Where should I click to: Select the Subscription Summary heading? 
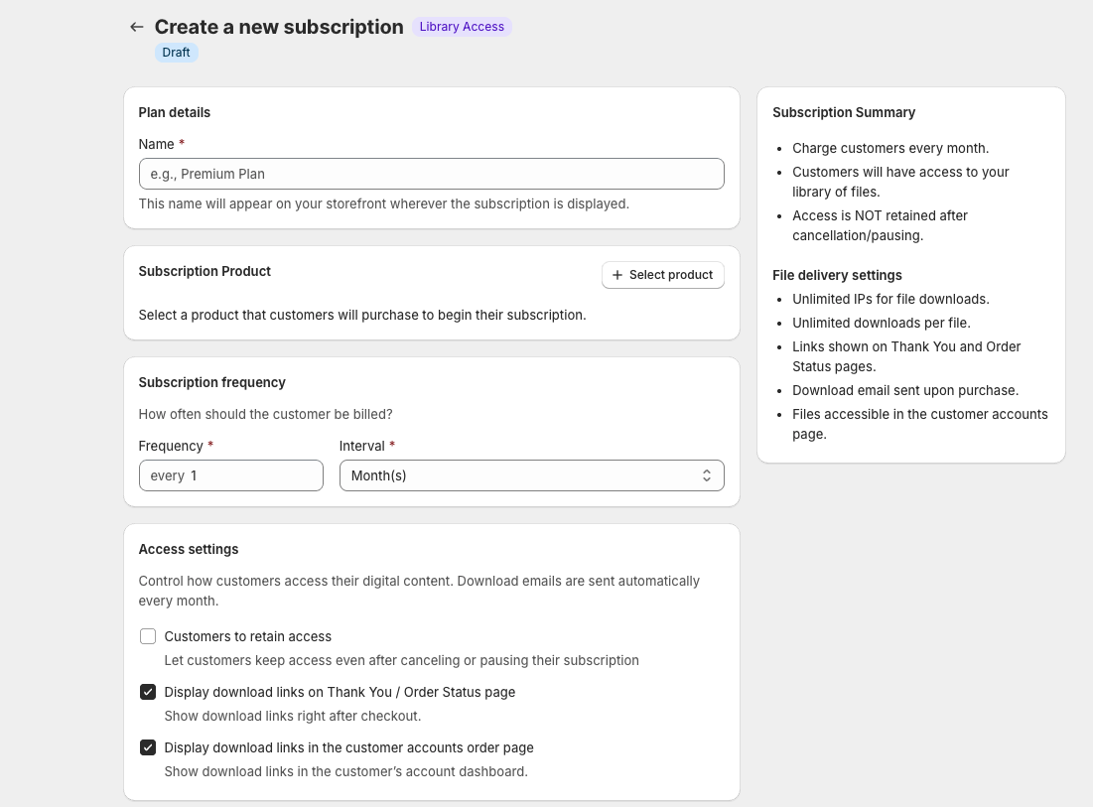844,112
